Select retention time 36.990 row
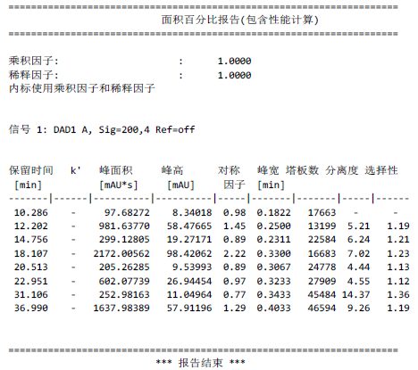Screen dimensions: 418x370 (209, 308)
